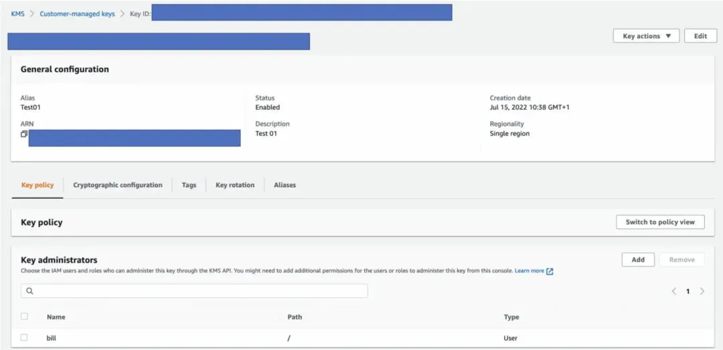This screenshot has height=350, width=723.
Task: Open the external link icon beside Learn more
Action: click(550, 271)
